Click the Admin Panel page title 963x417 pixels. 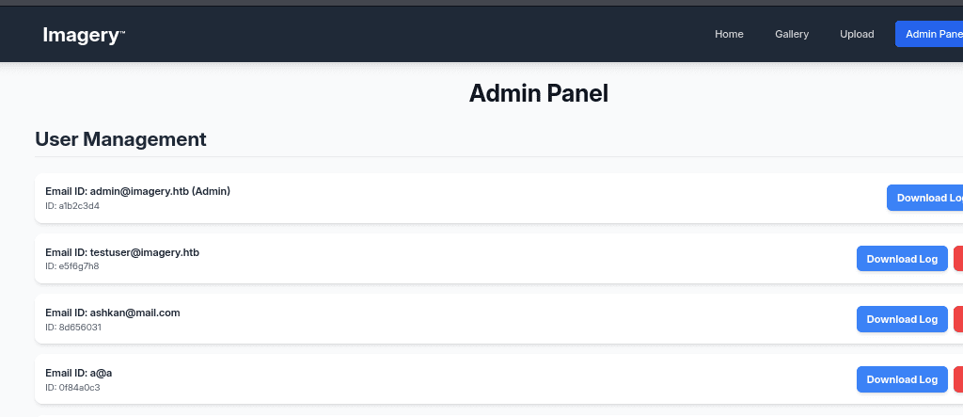(539, 93)
